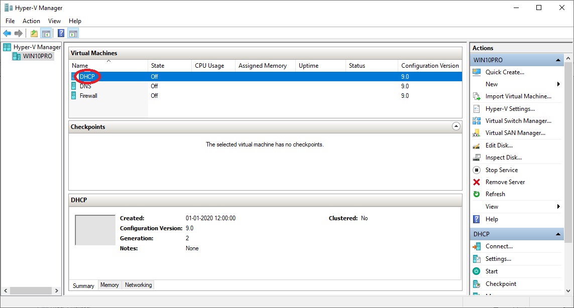Click the Stop Service icon
574x308 pixels.
coord(477,170)
